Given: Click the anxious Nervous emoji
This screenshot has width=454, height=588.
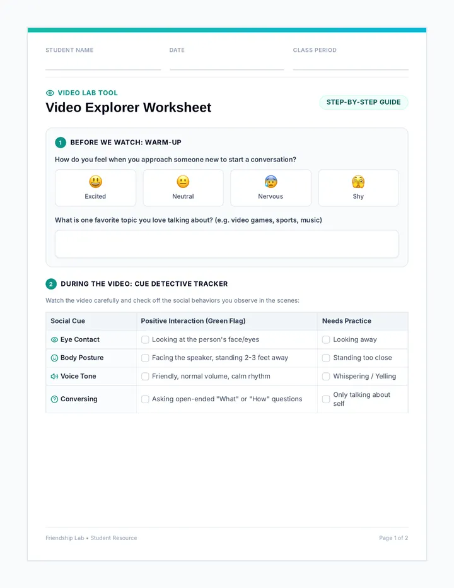Looking at the screenshot, I should [x=271, y=182].
